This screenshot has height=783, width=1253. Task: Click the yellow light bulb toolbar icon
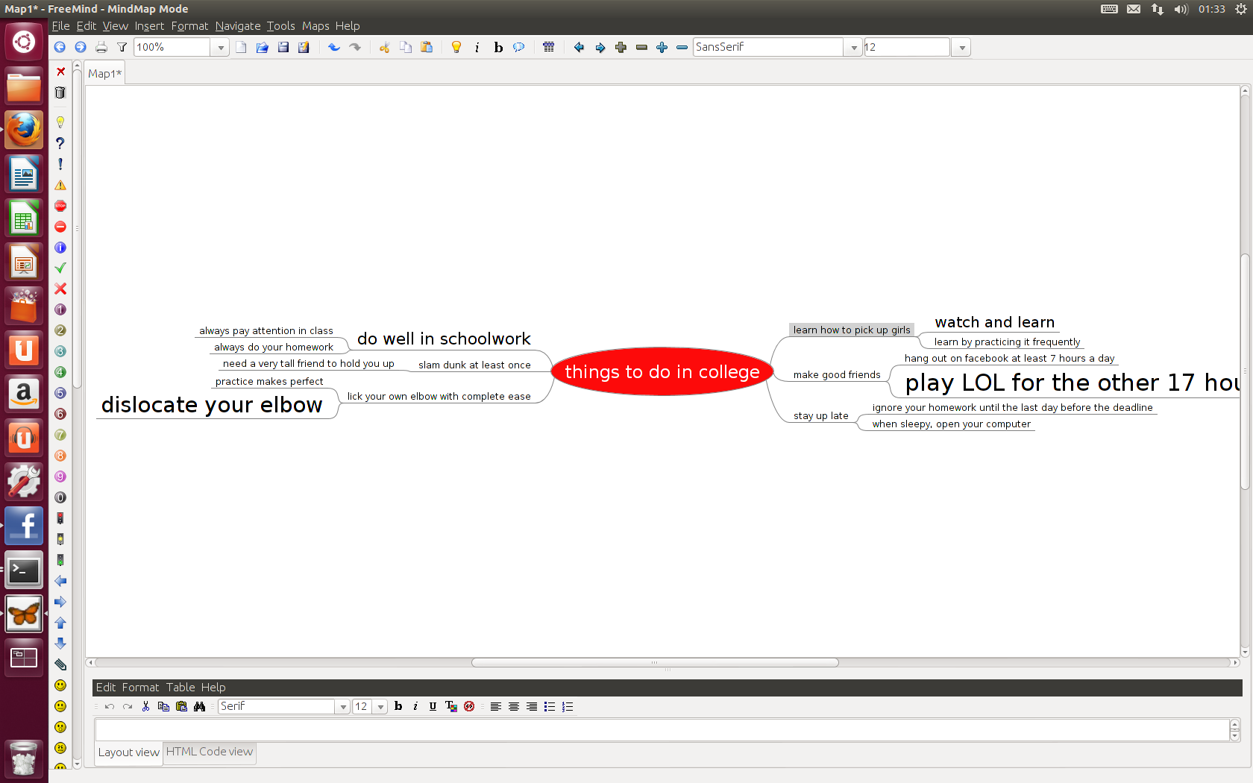coord(456,47)
